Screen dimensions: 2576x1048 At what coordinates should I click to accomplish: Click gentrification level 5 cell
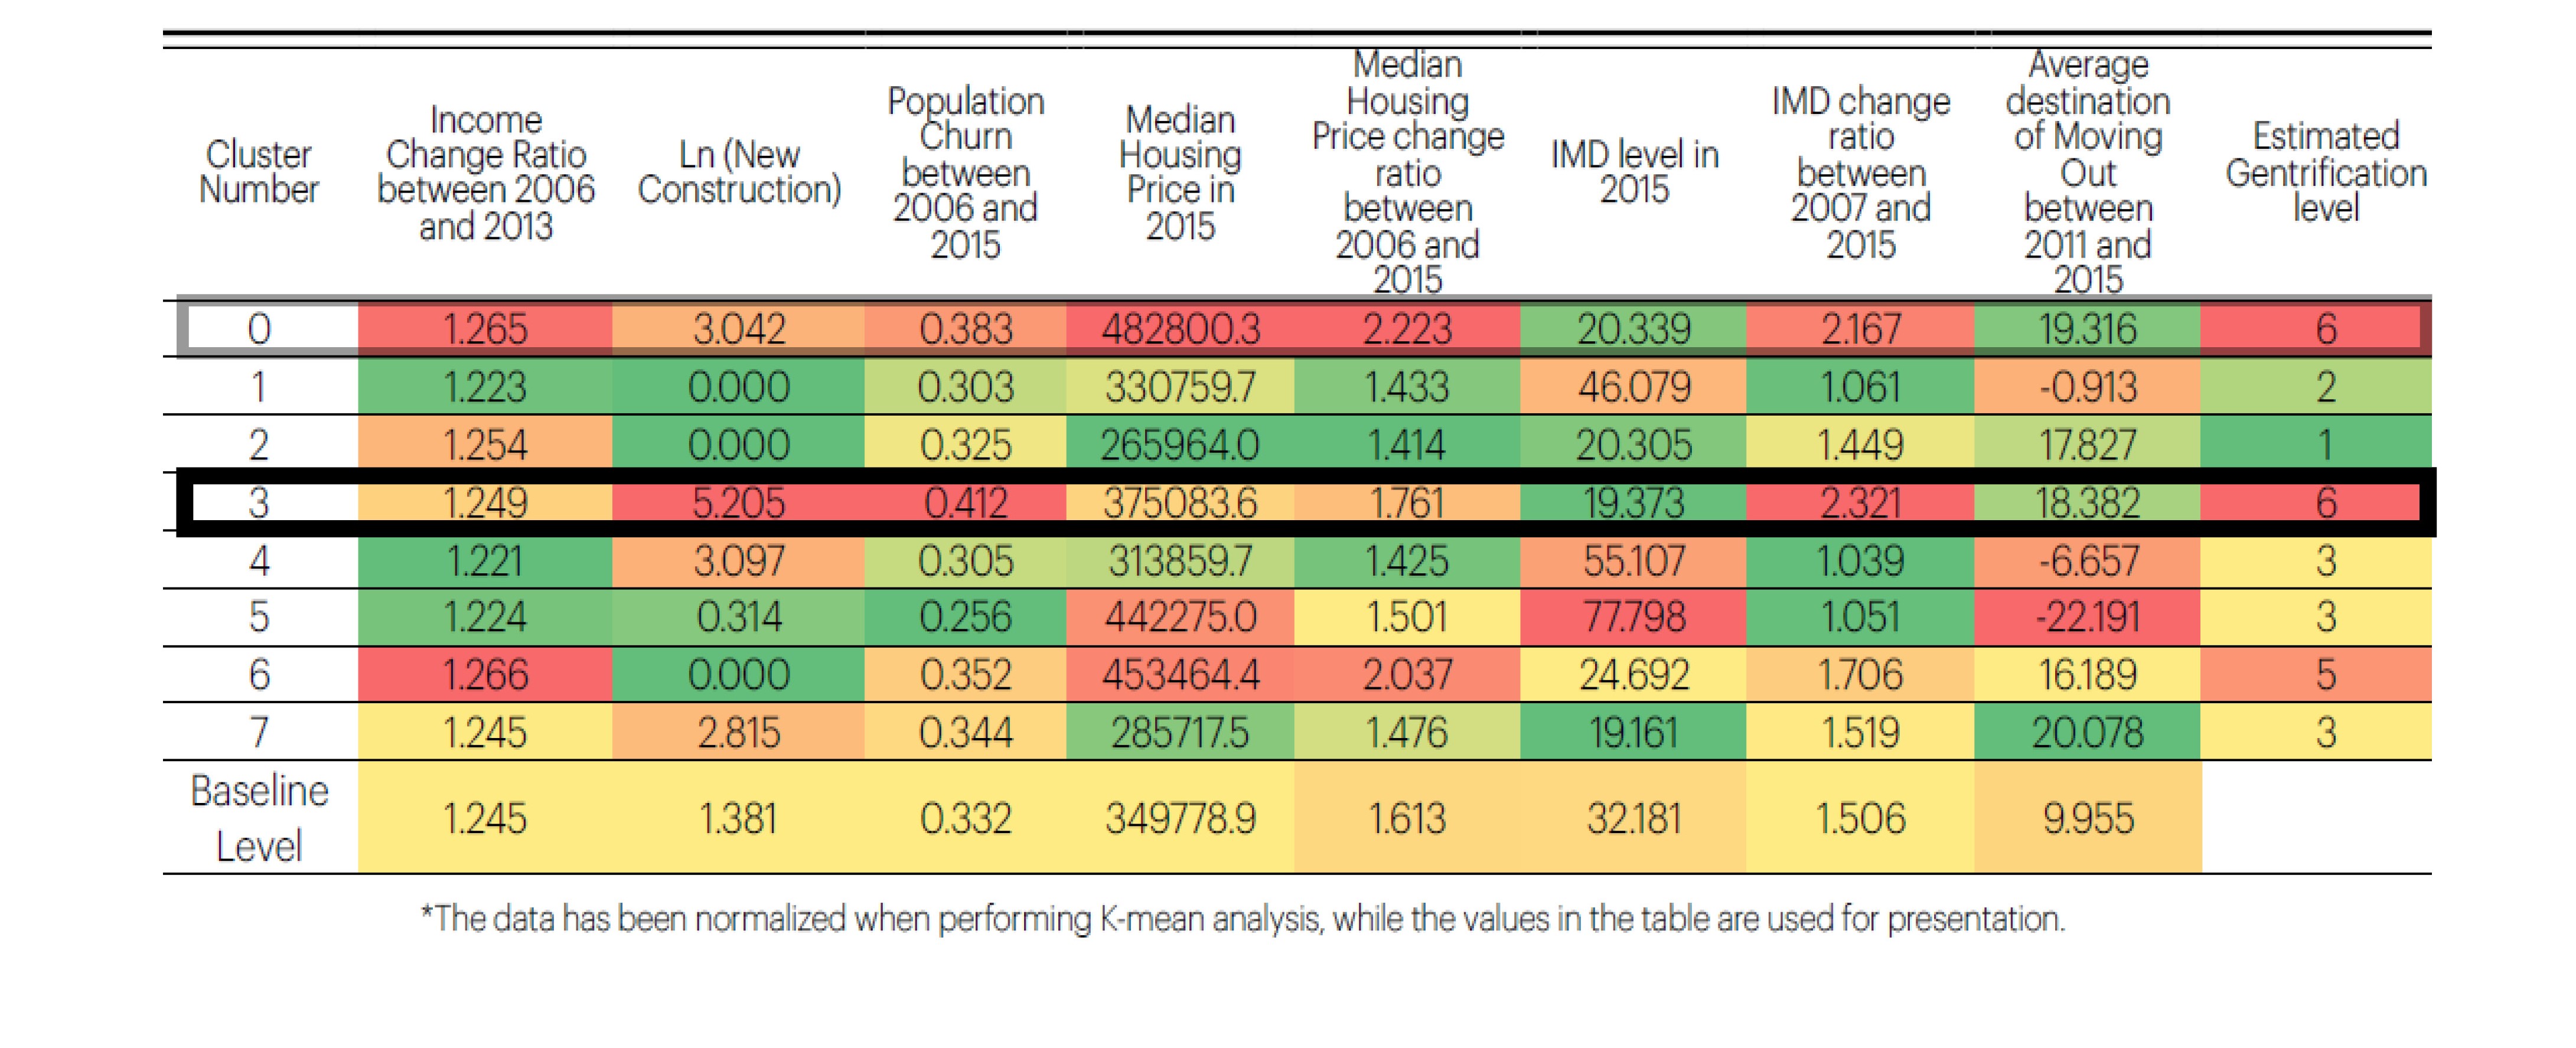[x=2326, y=674]
